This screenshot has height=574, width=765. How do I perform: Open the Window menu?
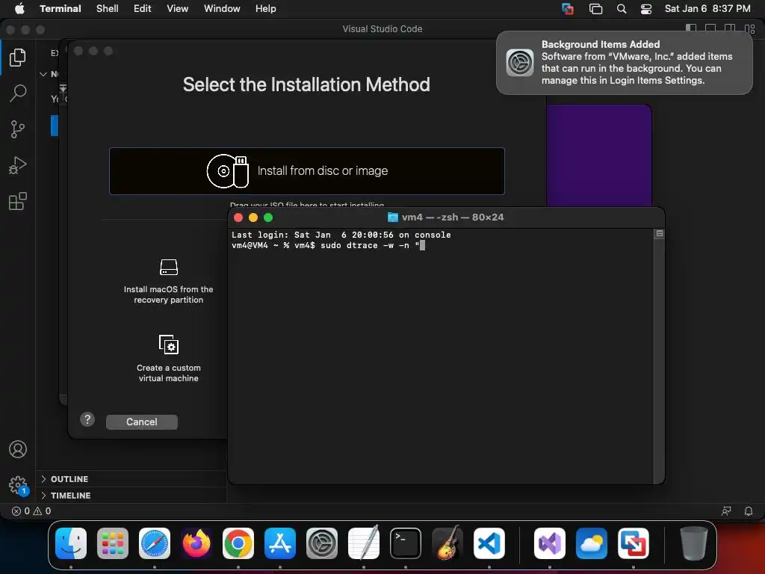[222, 8]
